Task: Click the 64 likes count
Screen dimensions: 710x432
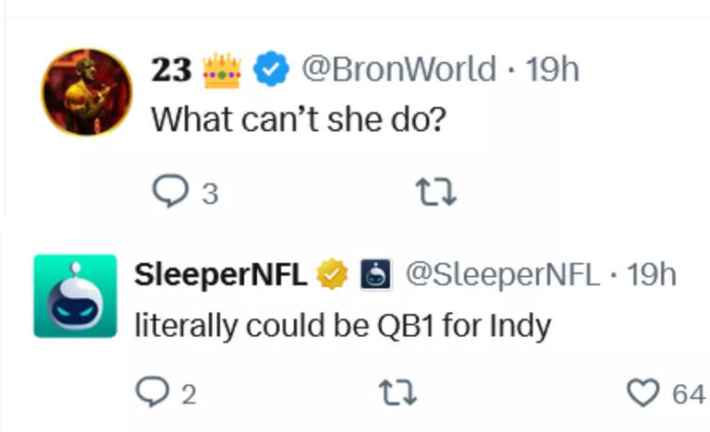Action: pos(688,395)
